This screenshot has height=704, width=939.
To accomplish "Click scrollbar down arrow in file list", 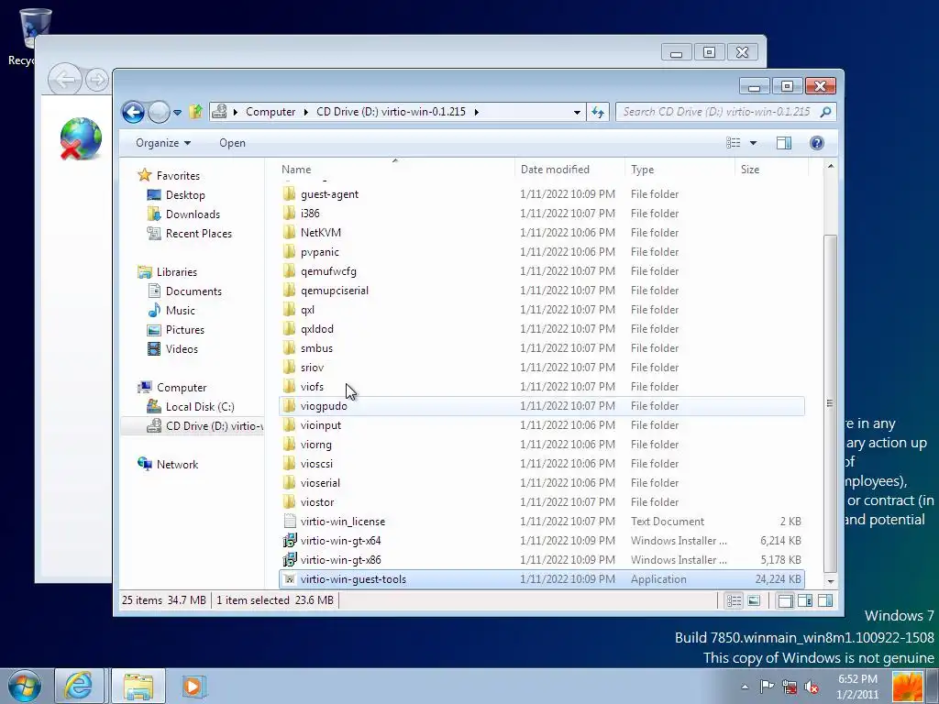I will click(x=831, y=580).
